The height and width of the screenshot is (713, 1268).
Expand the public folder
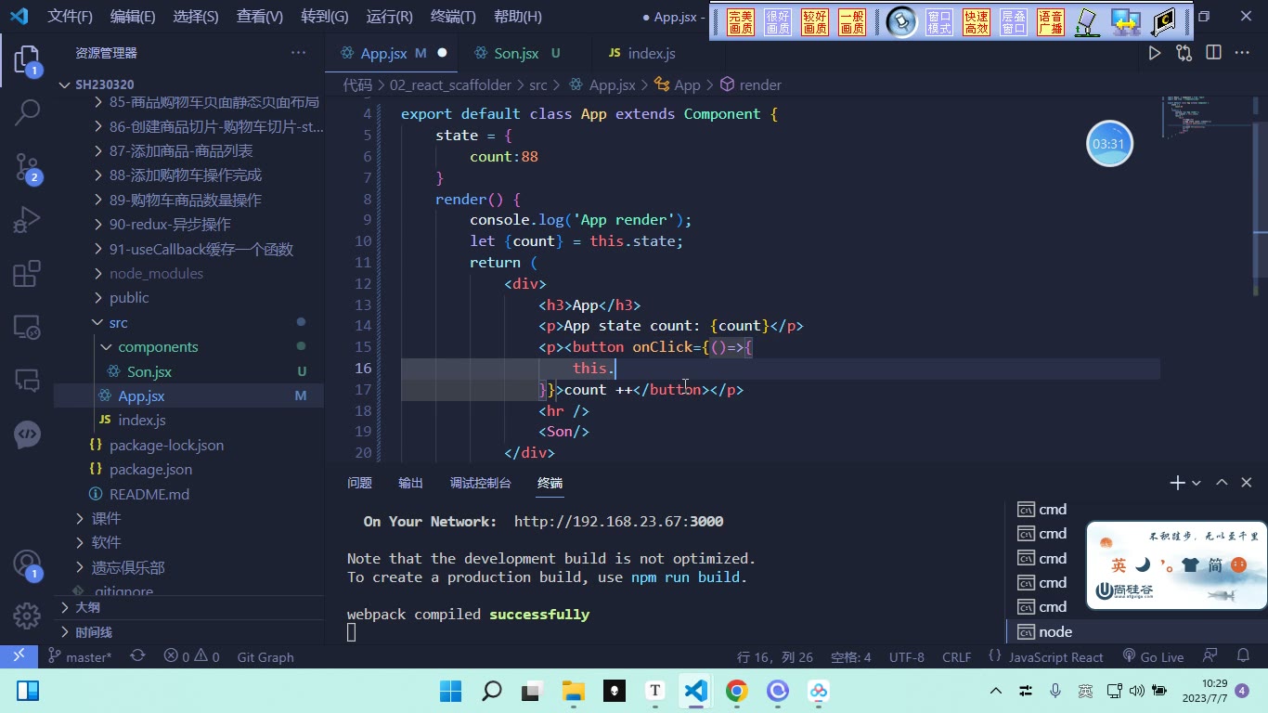point(129,297)
